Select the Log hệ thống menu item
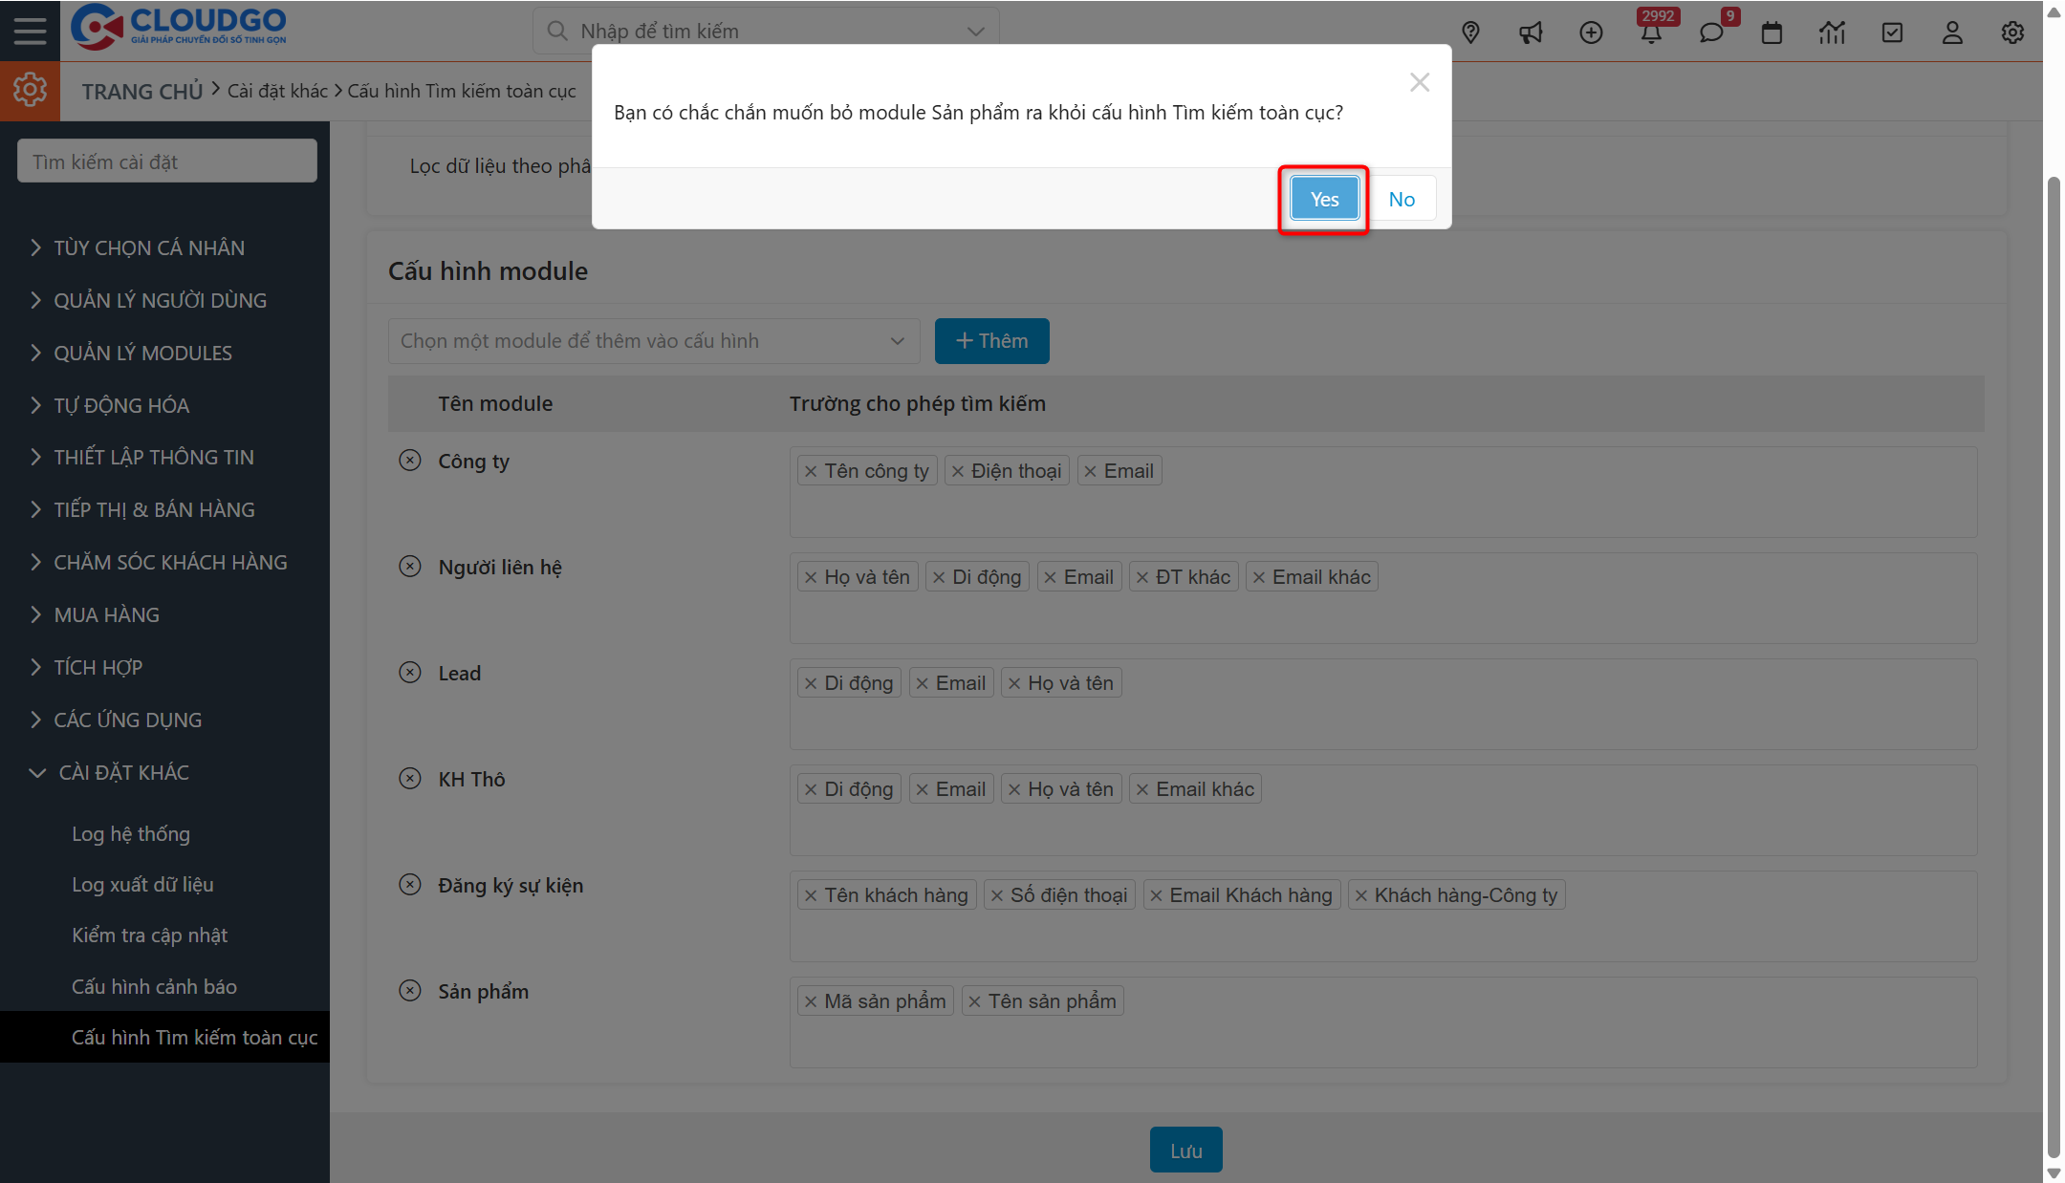This screenshot has height=1183, width=2065. tap(131, 833)
